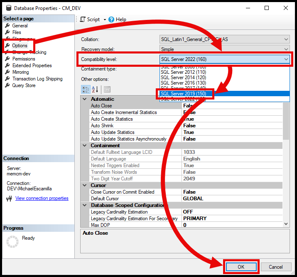
Task: Click the Property Pages icon
Action: (107, 89)
